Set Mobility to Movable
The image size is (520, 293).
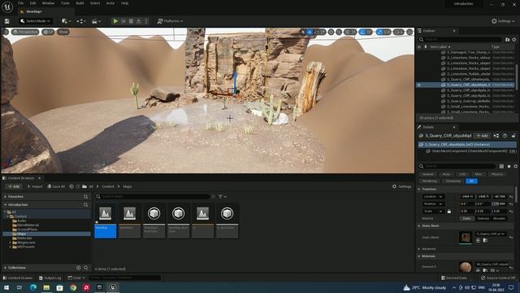point(499,218)
